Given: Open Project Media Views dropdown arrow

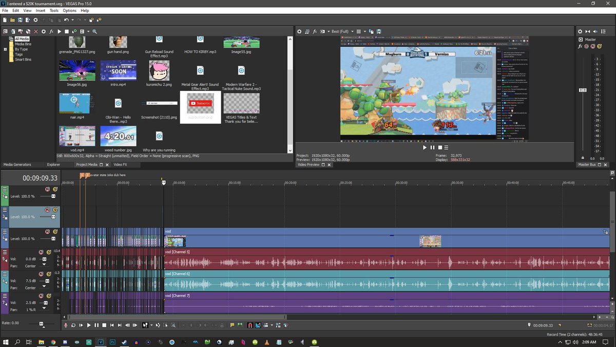Looking at the screenshot, I should pos(88,31).
